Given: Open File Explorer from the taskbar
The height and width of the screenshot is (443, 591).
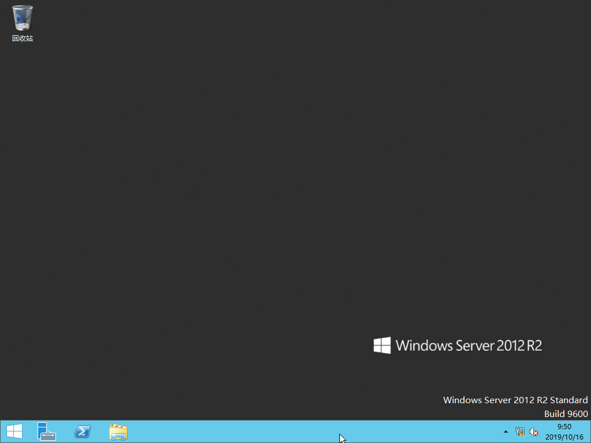Looking at the screenshot, I should pos(118,431).
